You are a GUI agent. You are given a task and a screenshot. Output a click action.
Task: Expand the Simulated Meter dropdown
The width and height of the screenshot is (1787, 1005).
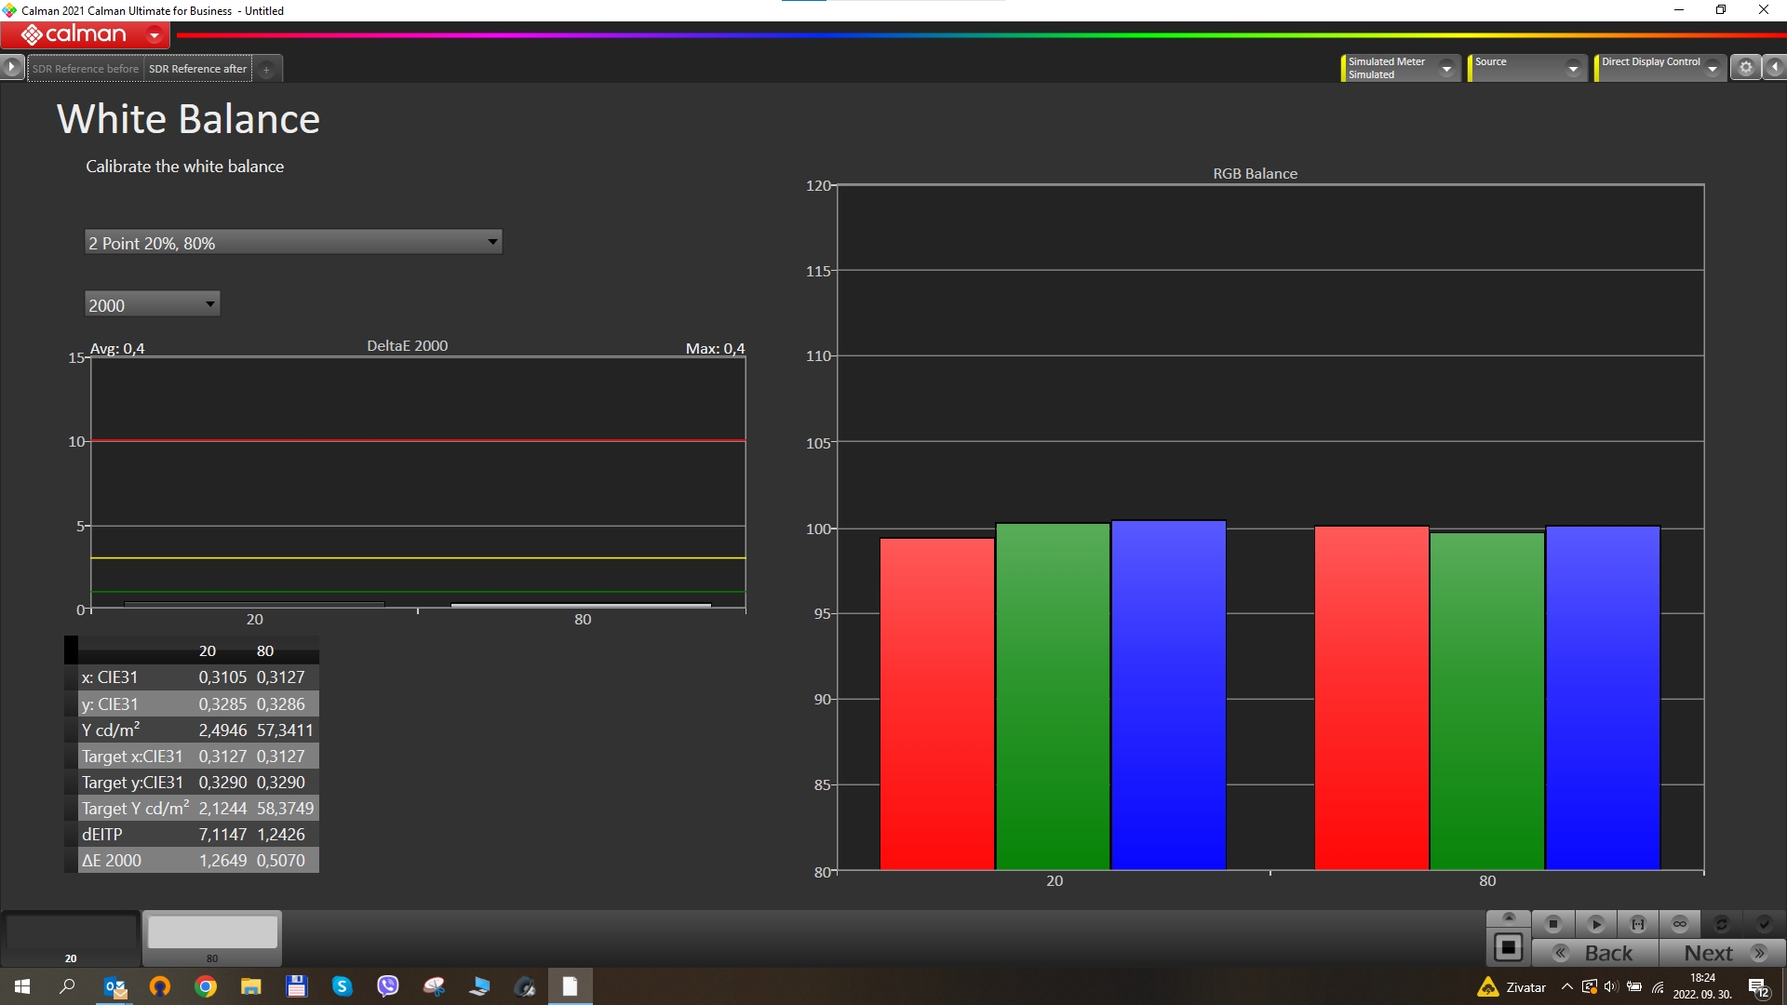pos(1446,68)
